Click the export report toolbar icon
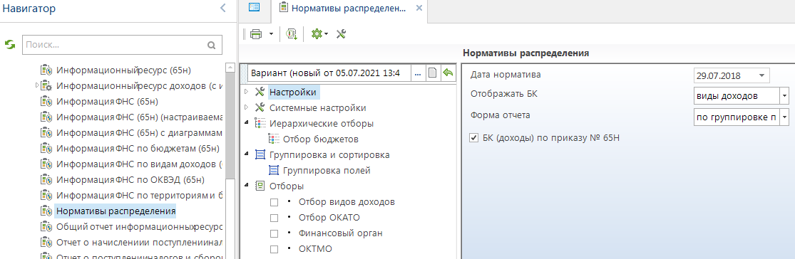Screen dimensions: 795x259 coord(292,34)
